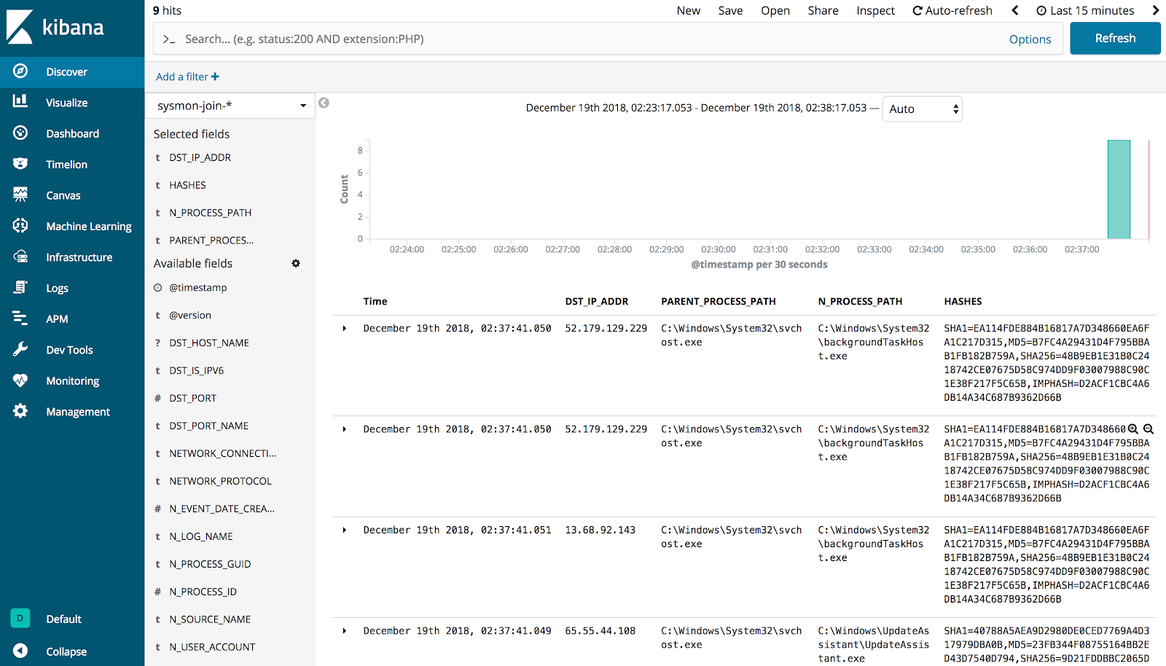Click the N_PROCESS_PATH column header
1166x666 pixels.
click(860, 301)
